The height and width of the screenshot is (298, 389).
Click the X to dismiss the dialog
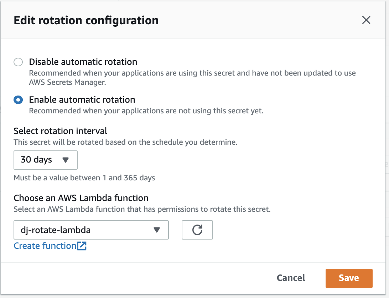tap(366, 20)
